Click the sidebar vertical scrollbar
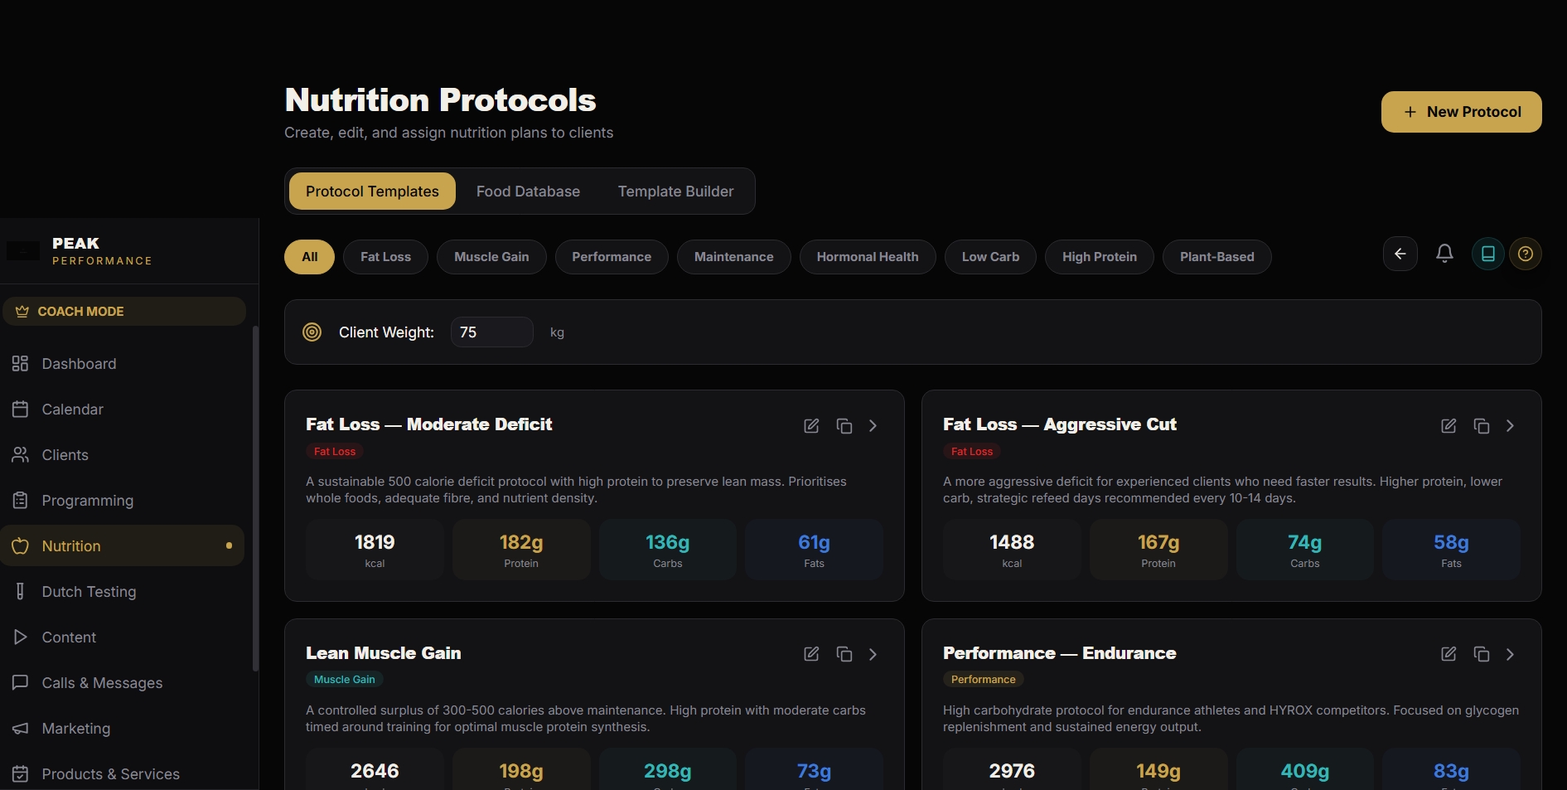Screen dimensions: 1567x790 [255, 497]
